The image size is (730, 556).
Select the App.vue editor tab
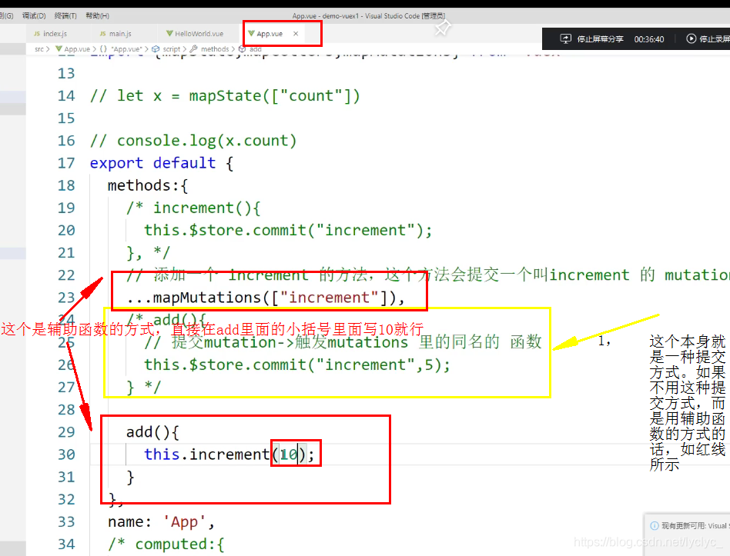[x=270, y=34]
